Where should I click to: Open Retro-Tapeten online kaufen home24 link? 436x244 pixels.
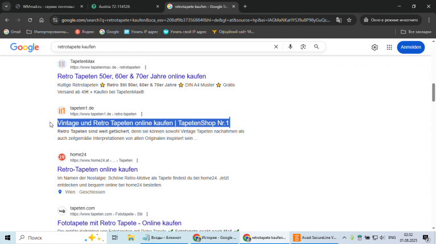click(97, 169)
